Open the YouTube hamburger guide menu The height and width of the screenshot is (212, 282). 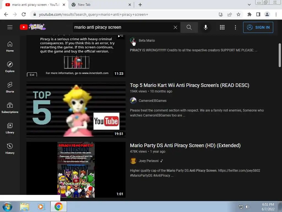pyautogui.click(x=10, y=27)
